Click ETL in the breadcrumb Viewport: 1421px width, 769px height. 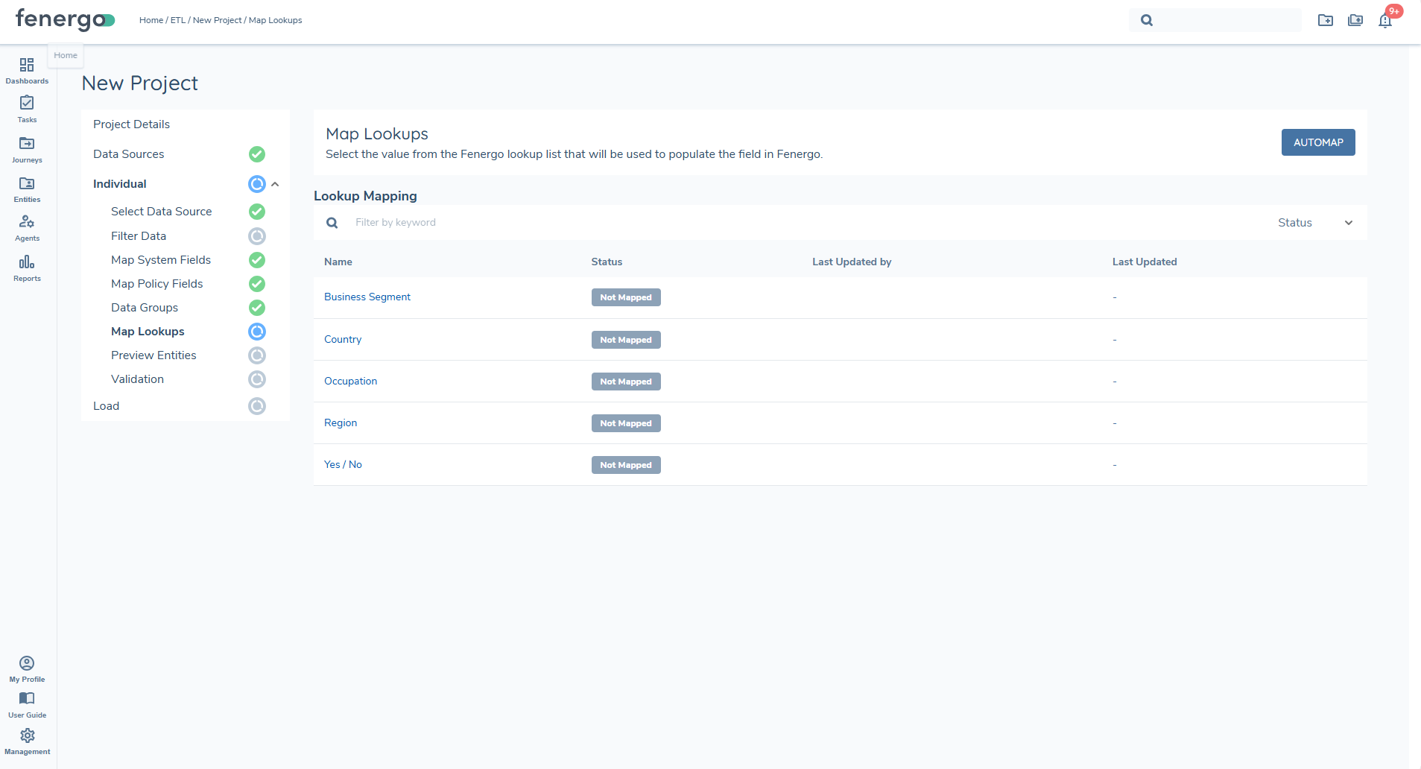[177, 20]
